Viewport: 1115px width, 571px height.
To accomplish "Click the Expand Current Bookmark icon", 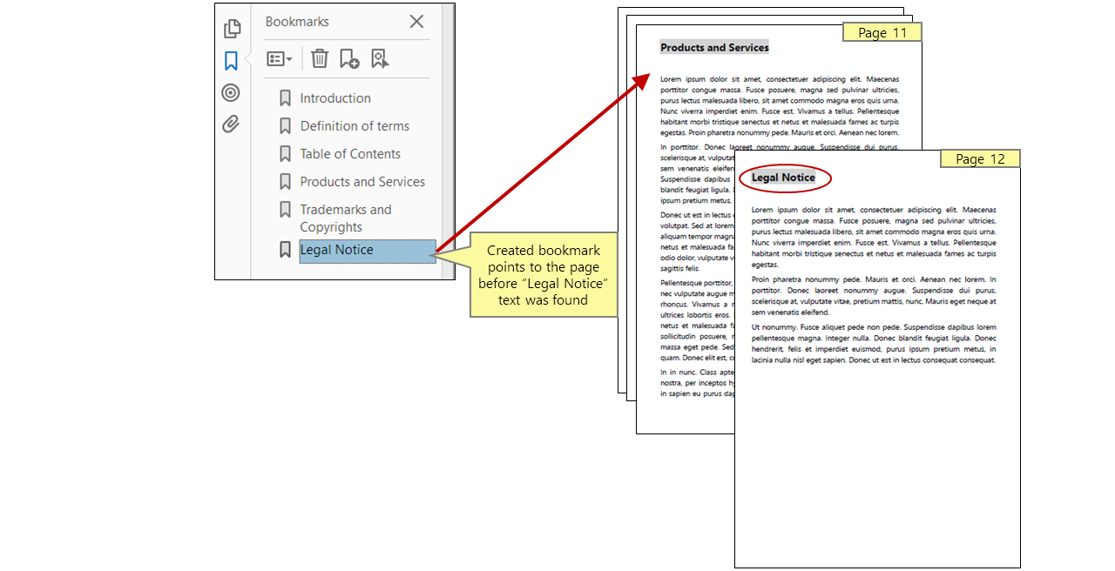I will (x=380, y=58).
